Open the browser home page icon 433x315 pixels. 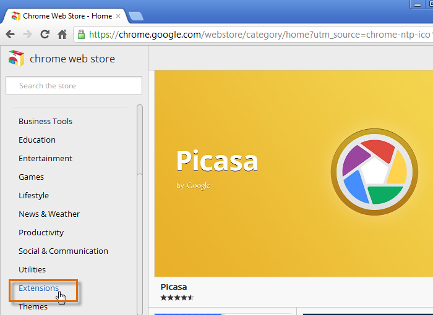[62, 35]
